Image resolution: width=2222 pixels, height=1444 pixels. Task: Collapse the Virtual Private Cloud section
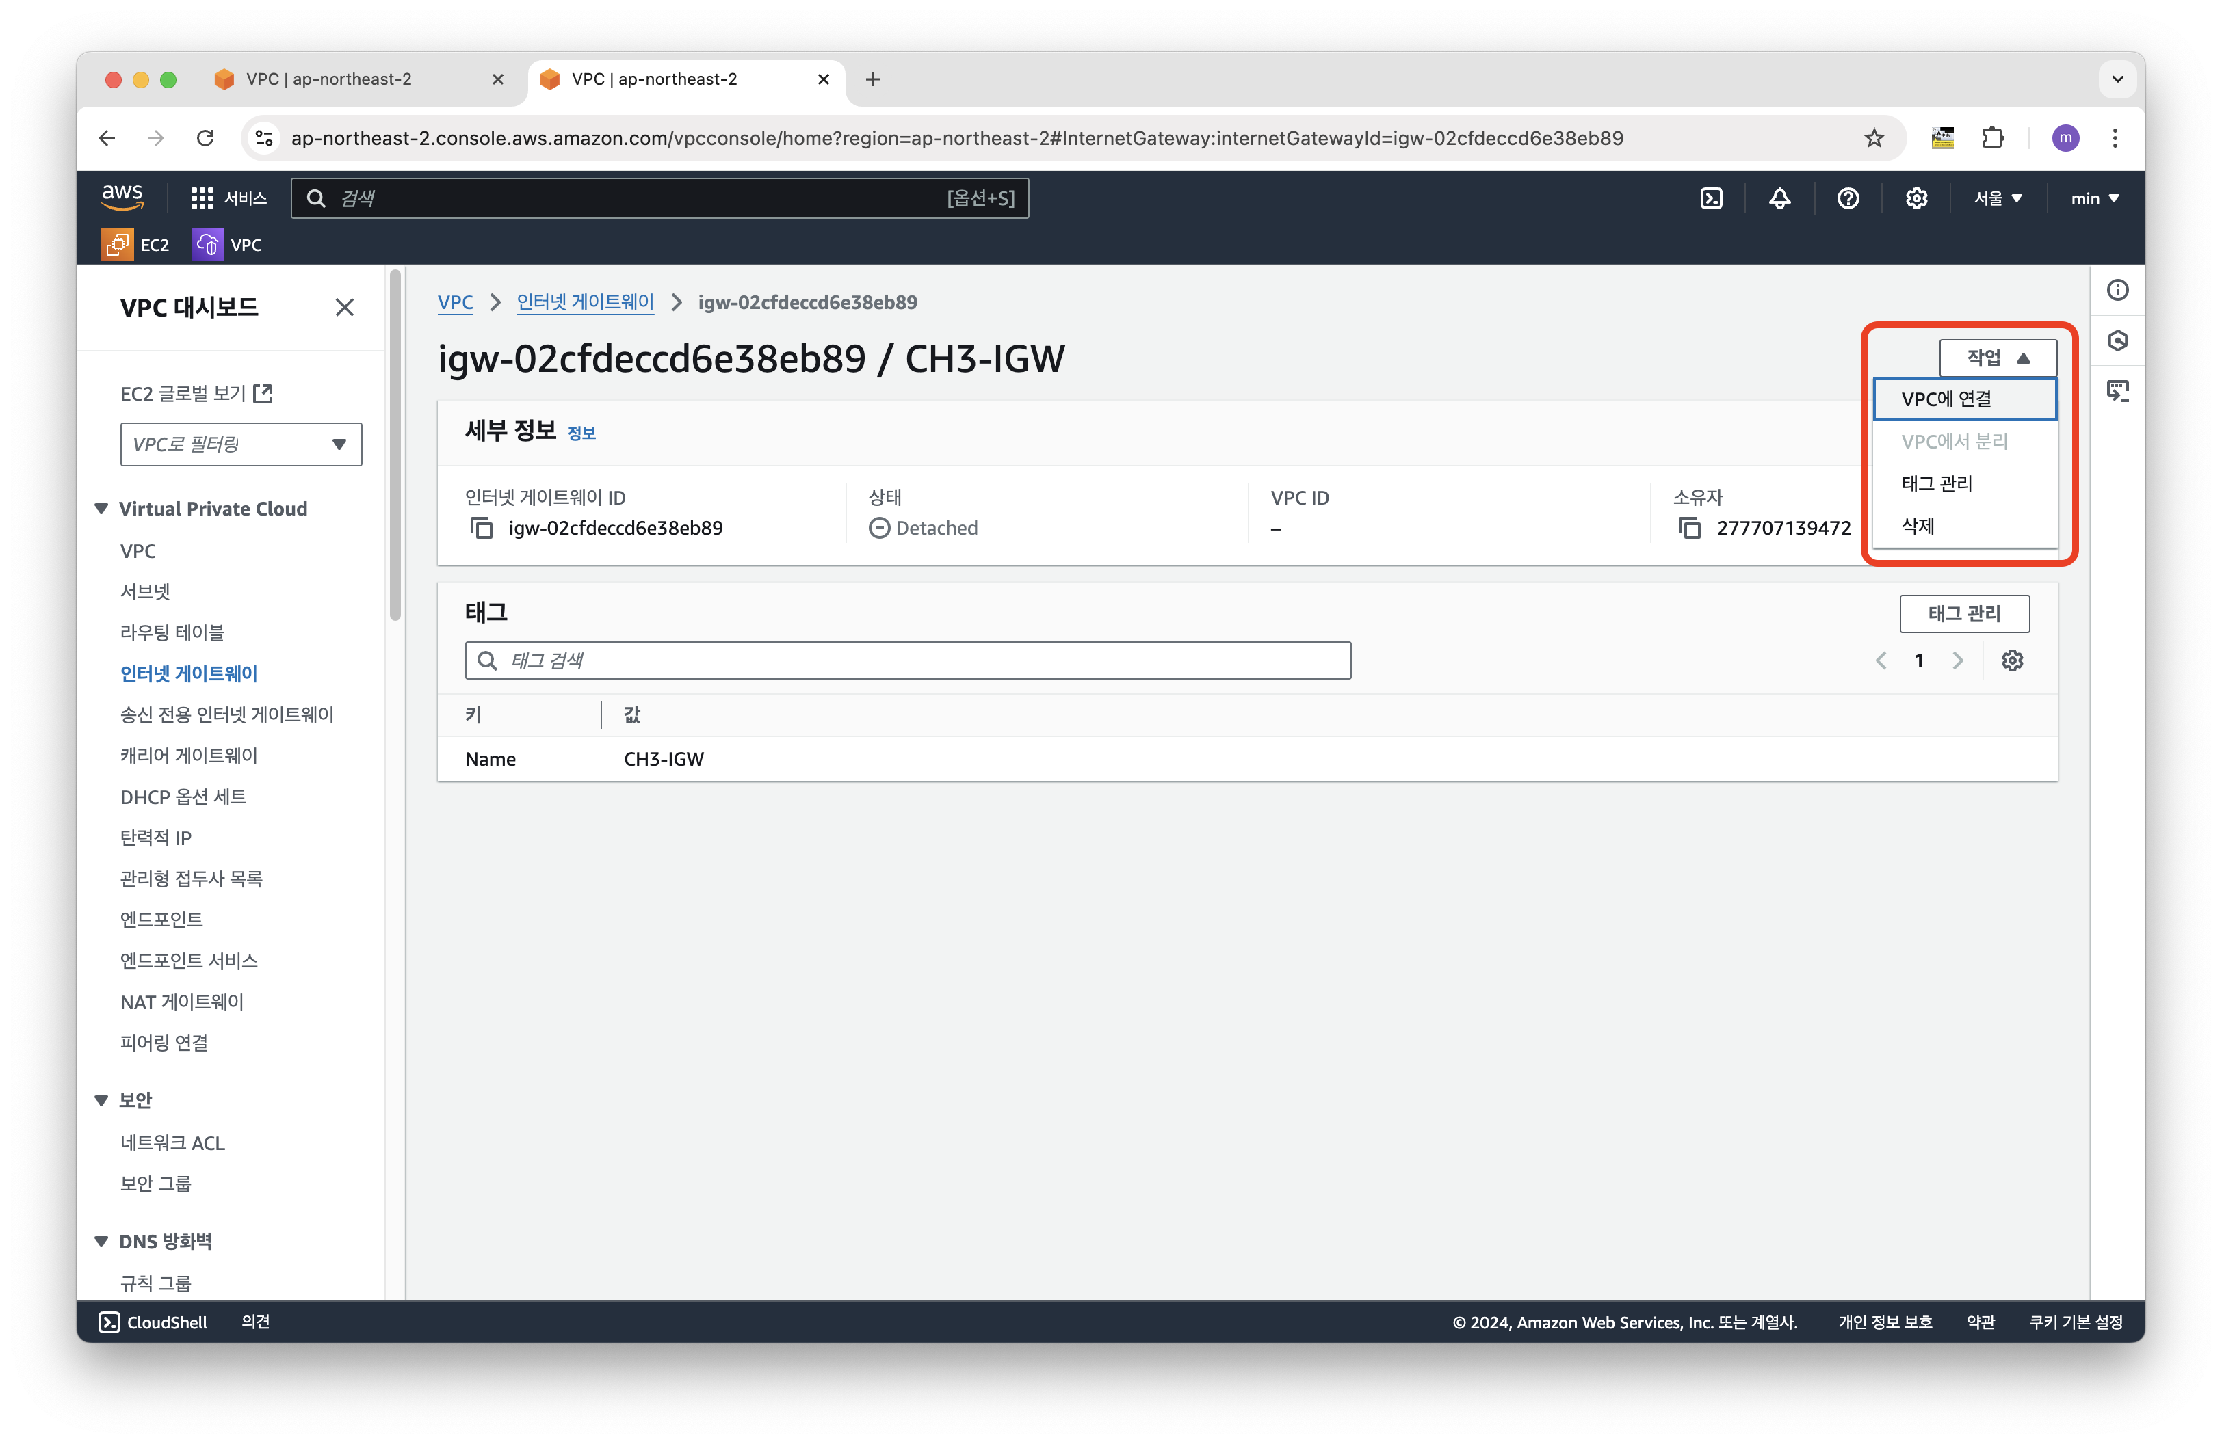[x=102, y=509]
